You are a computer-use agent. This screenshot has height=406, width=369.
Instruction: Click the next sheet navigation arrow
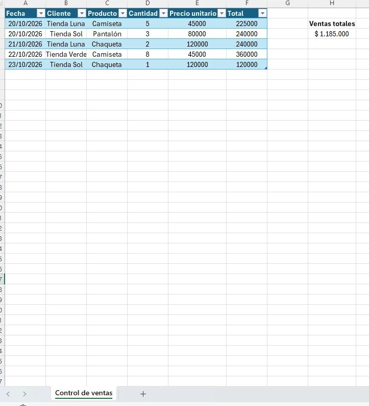(24, 394)
